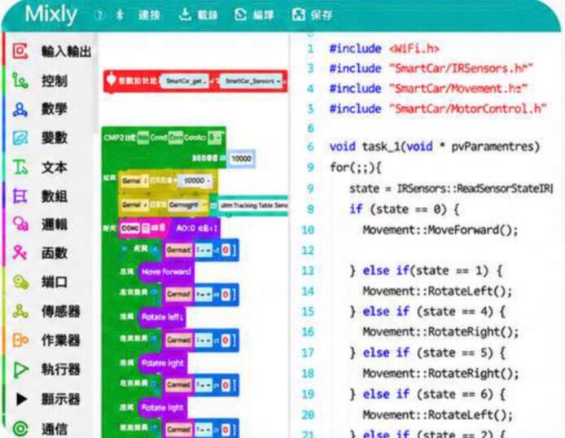Click the SmartCar/Movement.h include line
The image size is (565, 438).
[428, 89]
